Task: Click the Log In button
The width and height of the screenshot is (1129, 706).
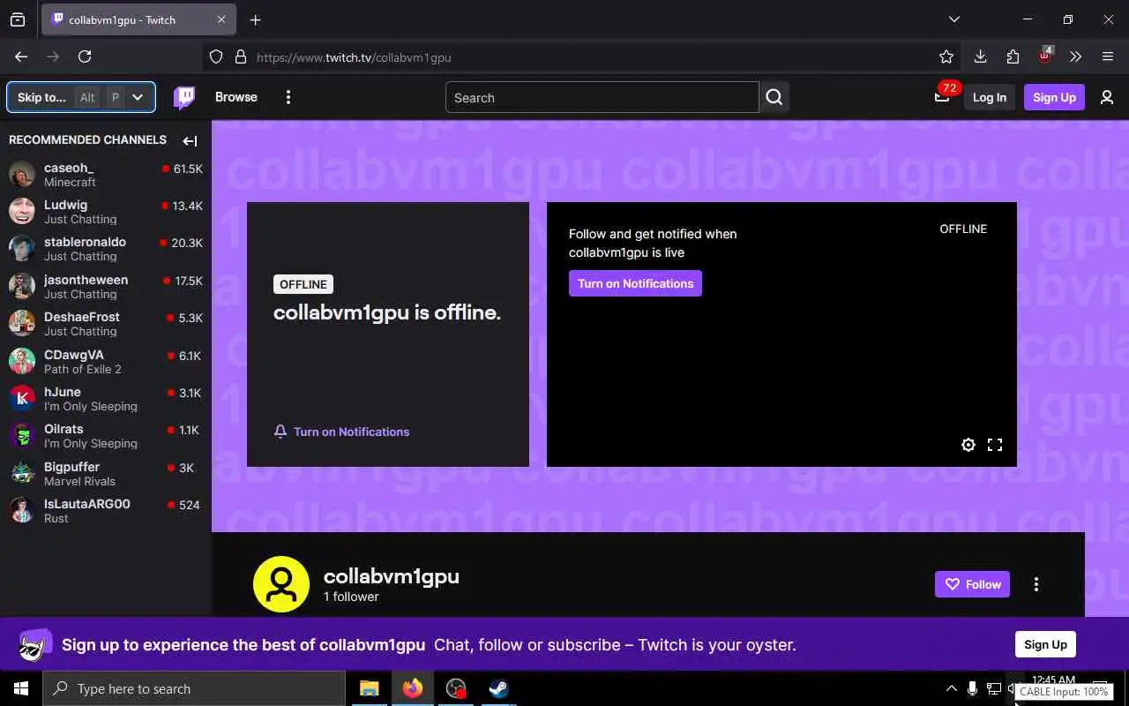Action: 989,97
